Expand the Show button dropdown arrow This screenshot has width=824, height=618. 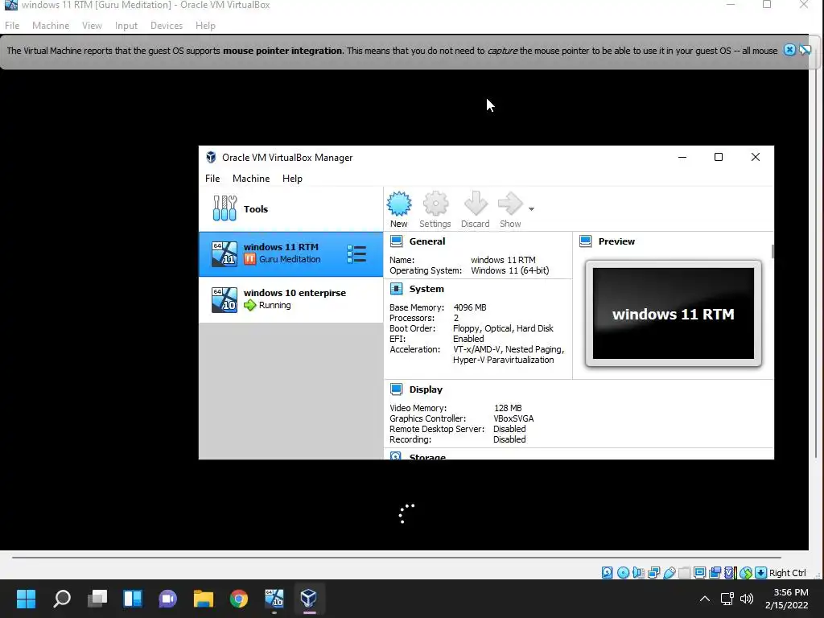coord(531,209)
